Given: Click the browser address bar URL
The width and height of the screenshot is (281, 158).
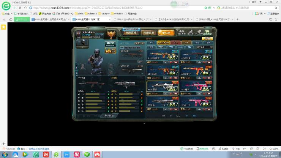Looking at the screenshot, I should 87,8.
